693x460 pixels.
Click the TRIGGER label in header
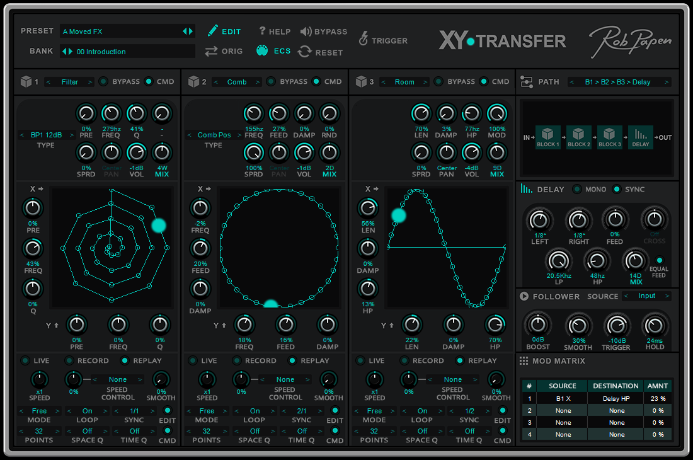(x=389, y=41)
